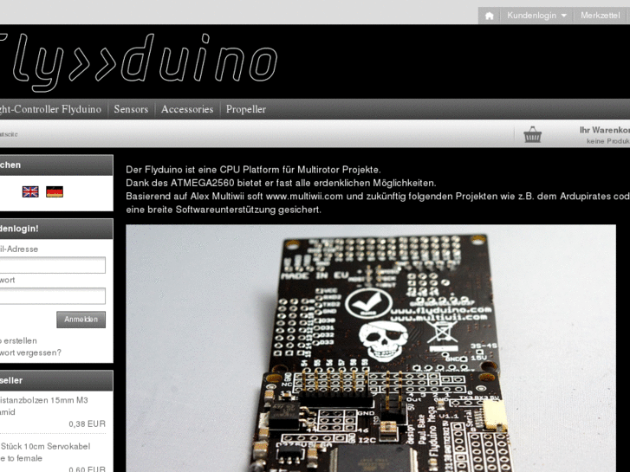Image resolution: width=630 pixels, height=472 pixels.
Task: Open the Merkzettel wishlist
Action: point(600,16)
